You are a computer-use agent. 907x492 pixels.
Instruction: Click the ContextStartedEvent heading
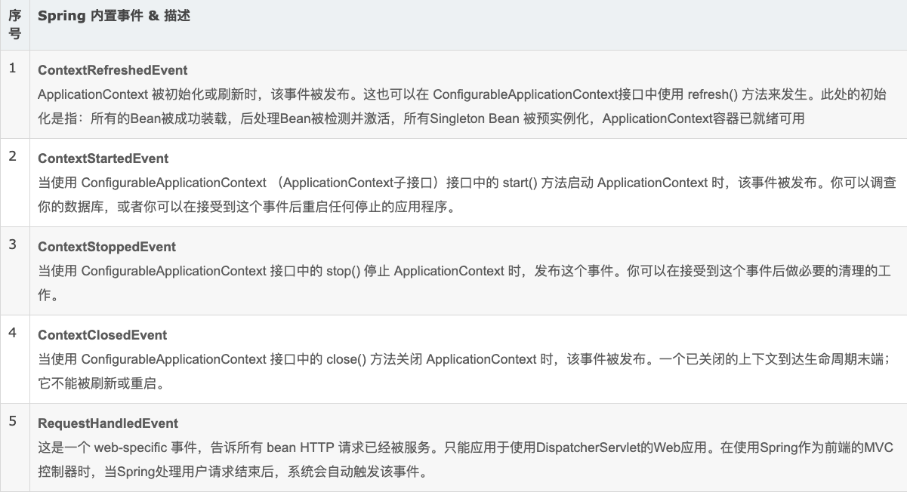tap(103, 158)
